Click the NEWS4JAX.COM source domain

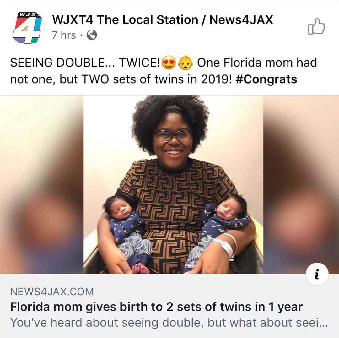52,292
